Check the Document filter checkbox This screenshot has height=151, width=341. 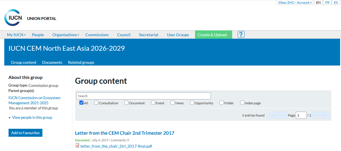click(126, 103)
